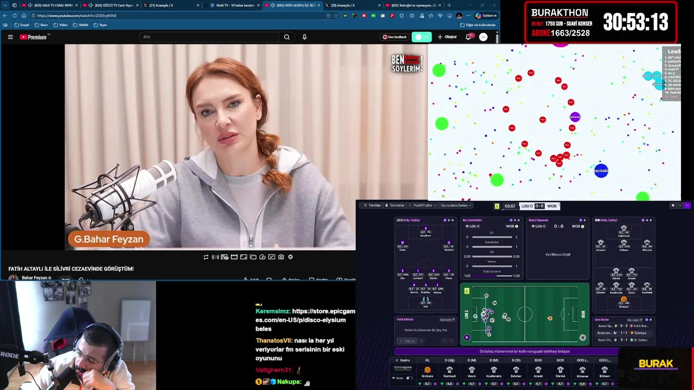This screenshot has width=694, height=390.
Task: Click the gear icon in the video overlay toolbar
Action: (x=291, y=257)
